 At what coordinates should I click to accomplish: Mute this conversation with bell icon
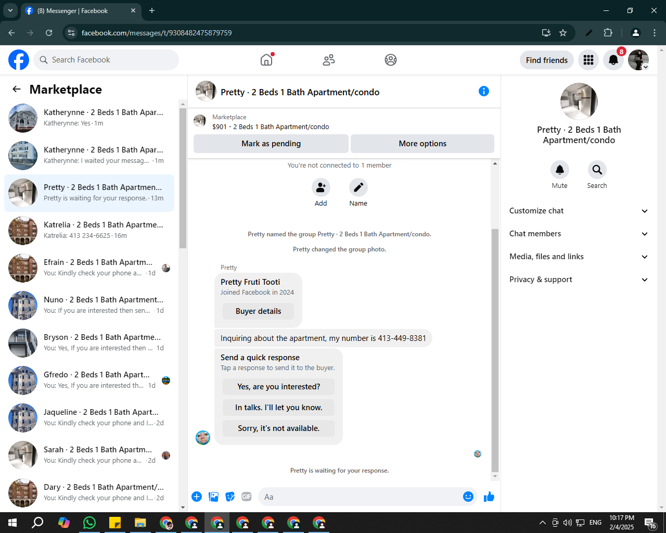[560, 170]
